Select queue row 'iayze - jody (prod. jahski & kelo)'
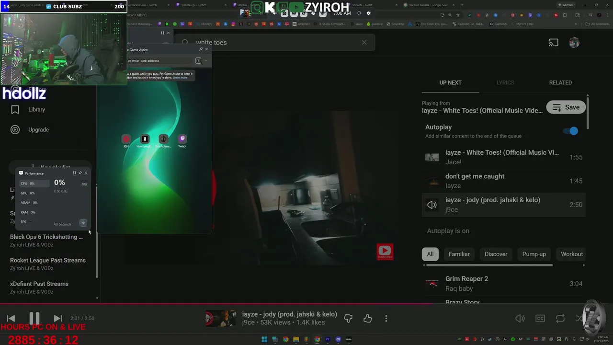The image size is (613, 345). (x=503, y=205)
